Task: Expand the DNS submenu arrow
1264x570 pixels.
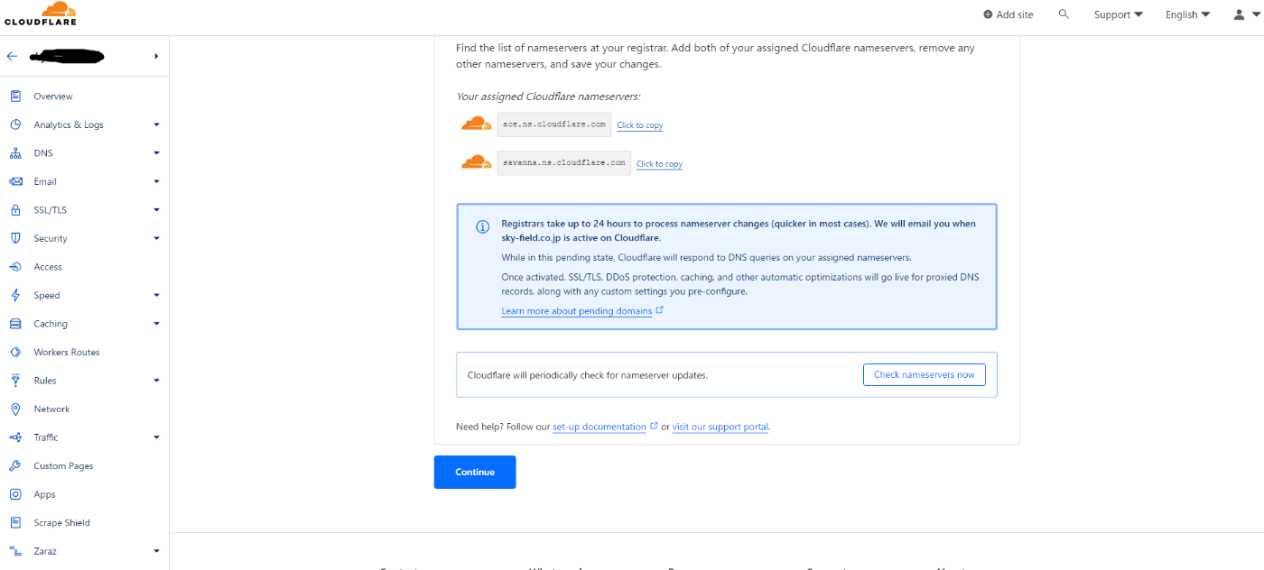Action: pyautogui.click(x=156, y=153)
